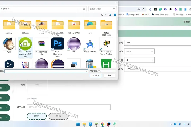The width and height of the screenshot is (191, 127).
Task: Toggle the preview pane button
Action: [x=110, y=15]
